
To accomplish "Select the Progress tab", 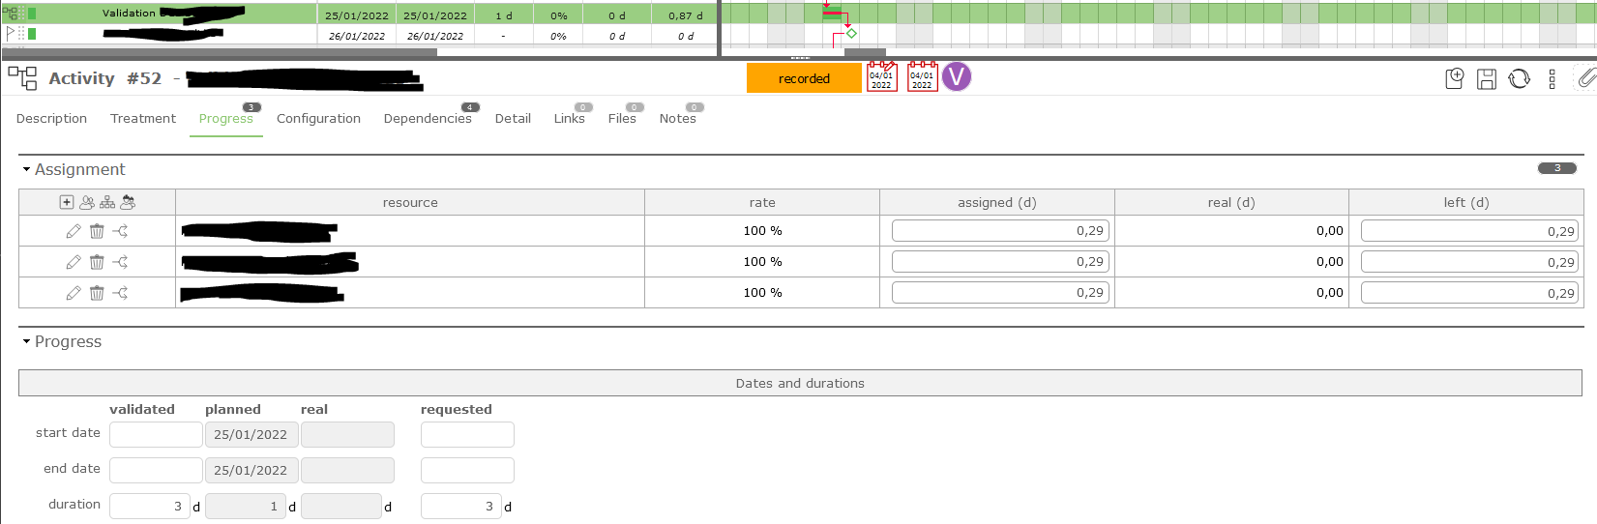I will click(x=226, y=118).
